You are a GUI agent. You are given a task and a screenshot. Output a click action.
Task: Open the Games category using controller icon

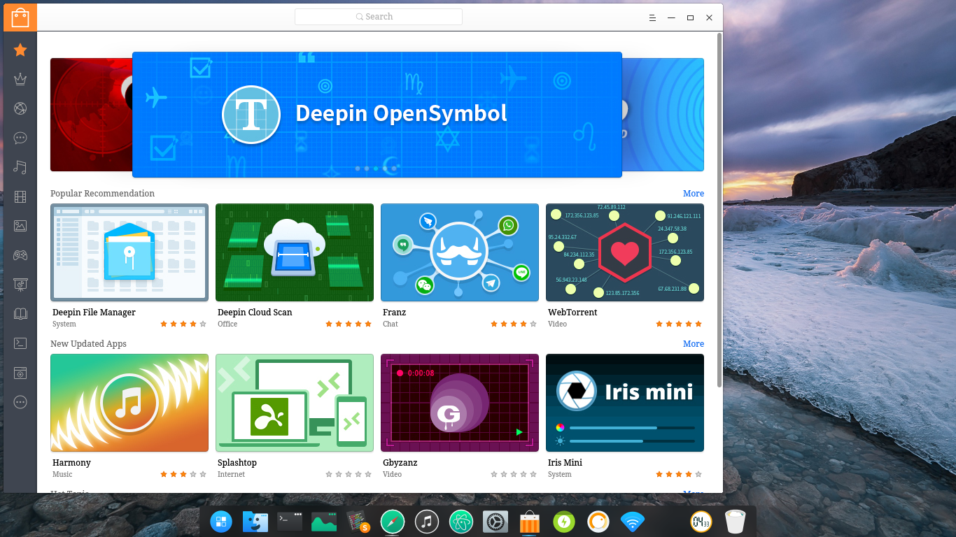[x=20, y=255]
